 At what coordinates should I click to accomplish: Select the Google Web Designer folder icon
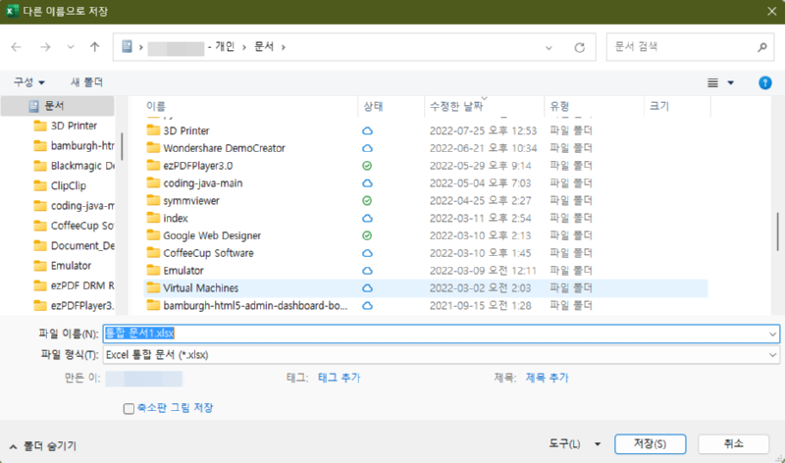point(152,236)
